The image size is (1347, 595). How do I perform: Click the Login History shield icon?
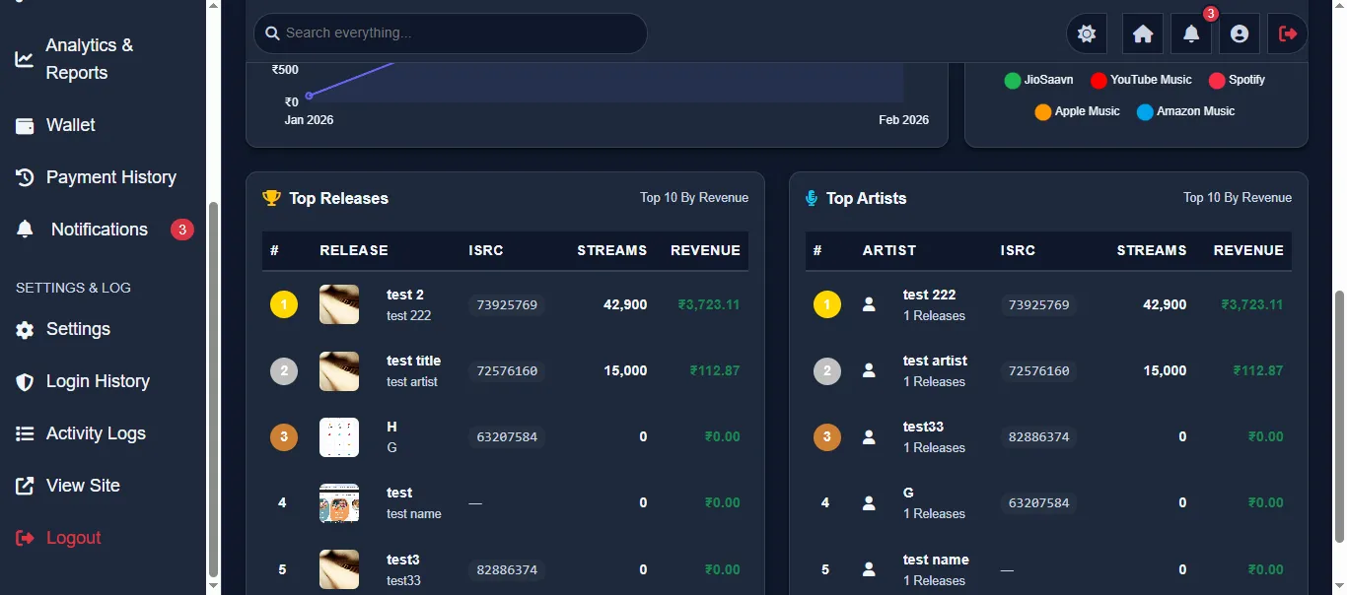pos(26,381)
